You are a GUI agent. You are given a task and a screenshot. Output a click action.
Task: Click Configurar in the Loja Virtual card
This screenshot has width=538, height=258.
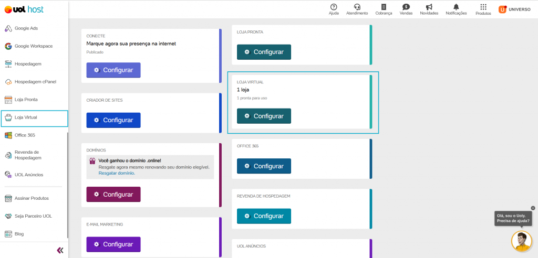point(264,116)
